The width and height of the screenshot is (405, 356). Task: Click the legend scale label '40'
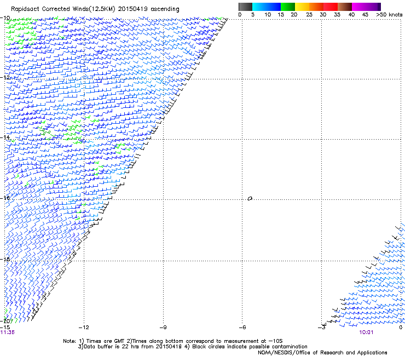click(x=351, y=15)
